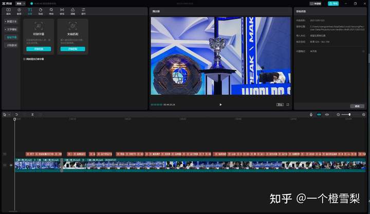Zoom in the timeline with plus icon
The image size is (370, 214).
364,114
